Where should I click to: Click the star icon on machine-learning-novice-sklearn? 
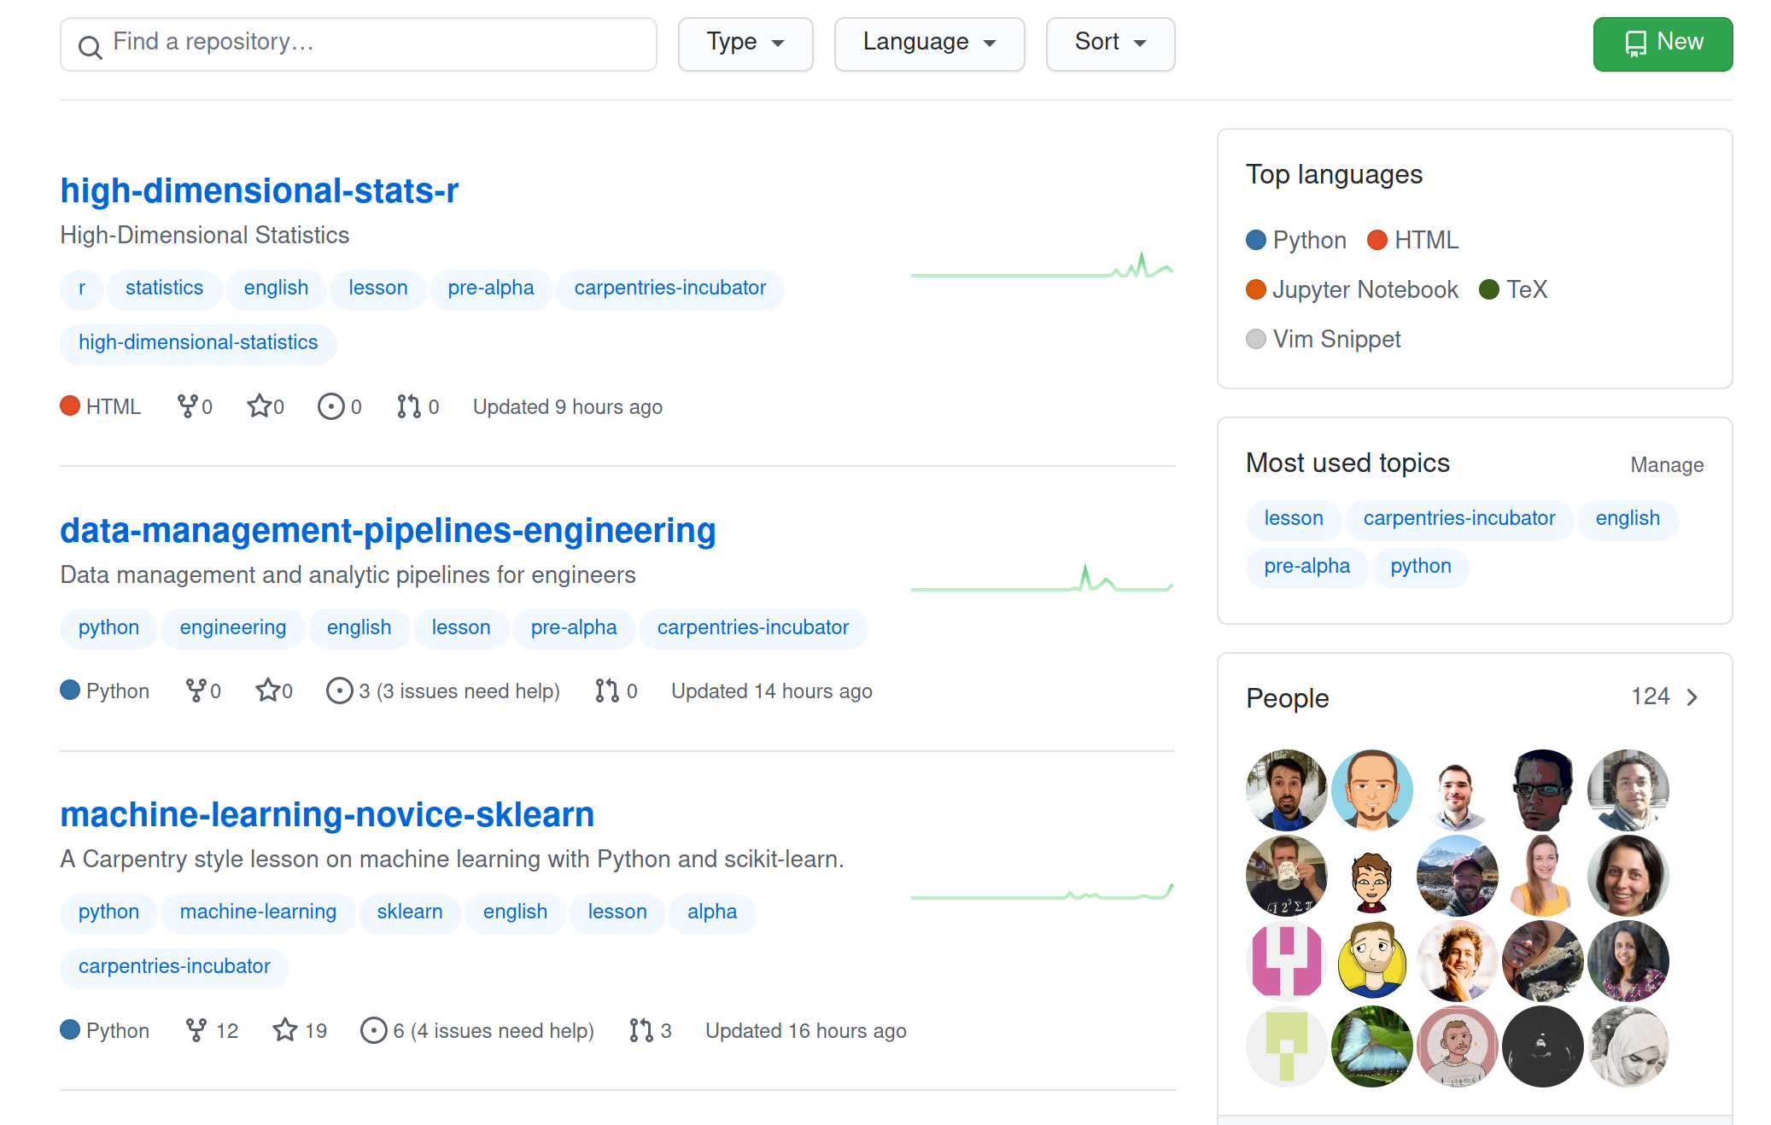coord(285,1029)
